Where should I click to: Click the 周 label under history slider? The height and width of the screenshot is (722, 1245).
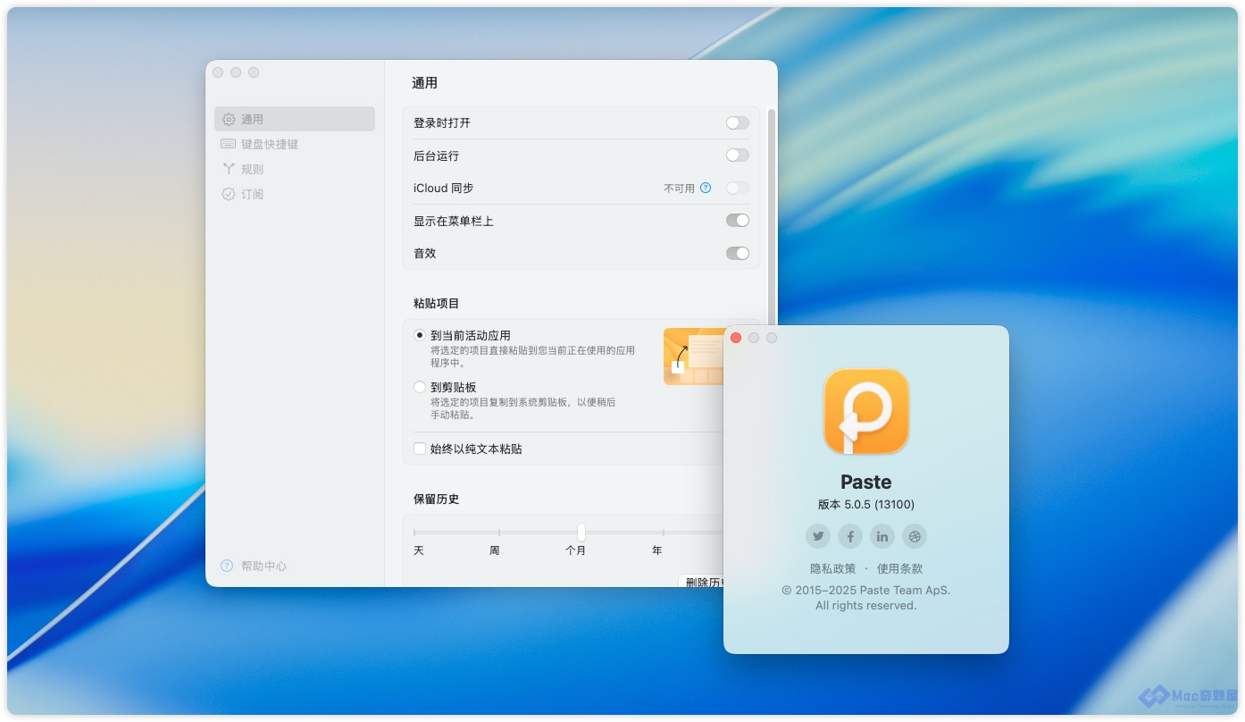point(494,550)
